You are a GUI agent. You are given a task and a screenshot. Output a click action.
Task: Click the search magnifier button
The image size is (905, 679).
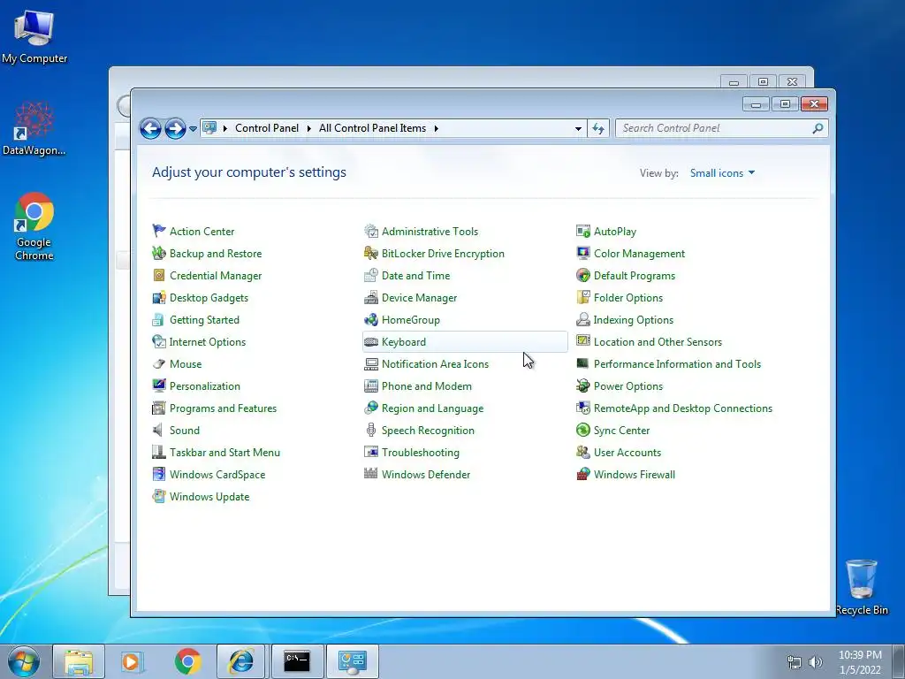pyautogui.click(x=818, y=129)
